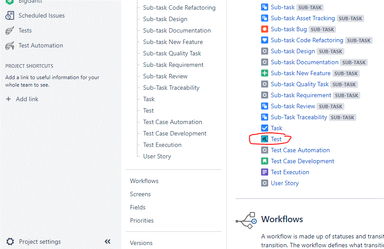Open Screens in settings menu
Screen dimensions: 384x249
point(140,194)
